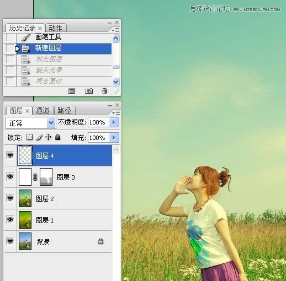Click the history panel scroll down arrow
Viewport: 286px width, 281px height.
(115, 82)
